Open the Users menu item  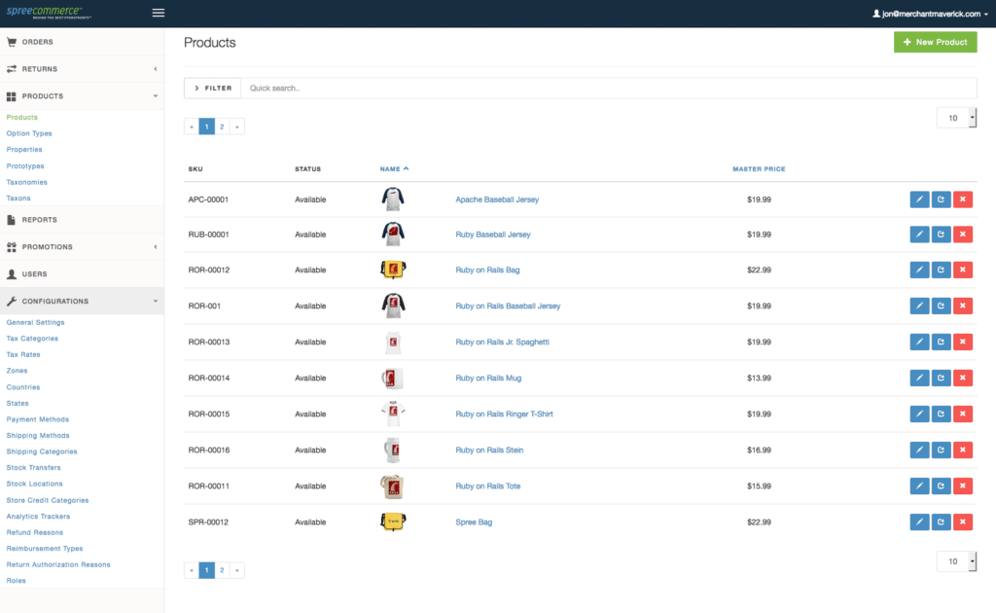[x=82, y=273]
